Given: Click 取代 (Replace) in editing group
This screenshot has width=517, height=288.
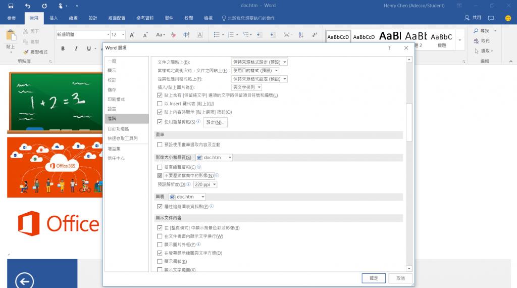Looking at the screenshot, I should tap(482, 41).
